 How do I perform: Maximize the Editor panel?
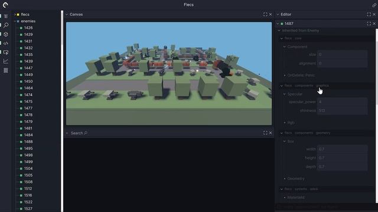[369, 14]
